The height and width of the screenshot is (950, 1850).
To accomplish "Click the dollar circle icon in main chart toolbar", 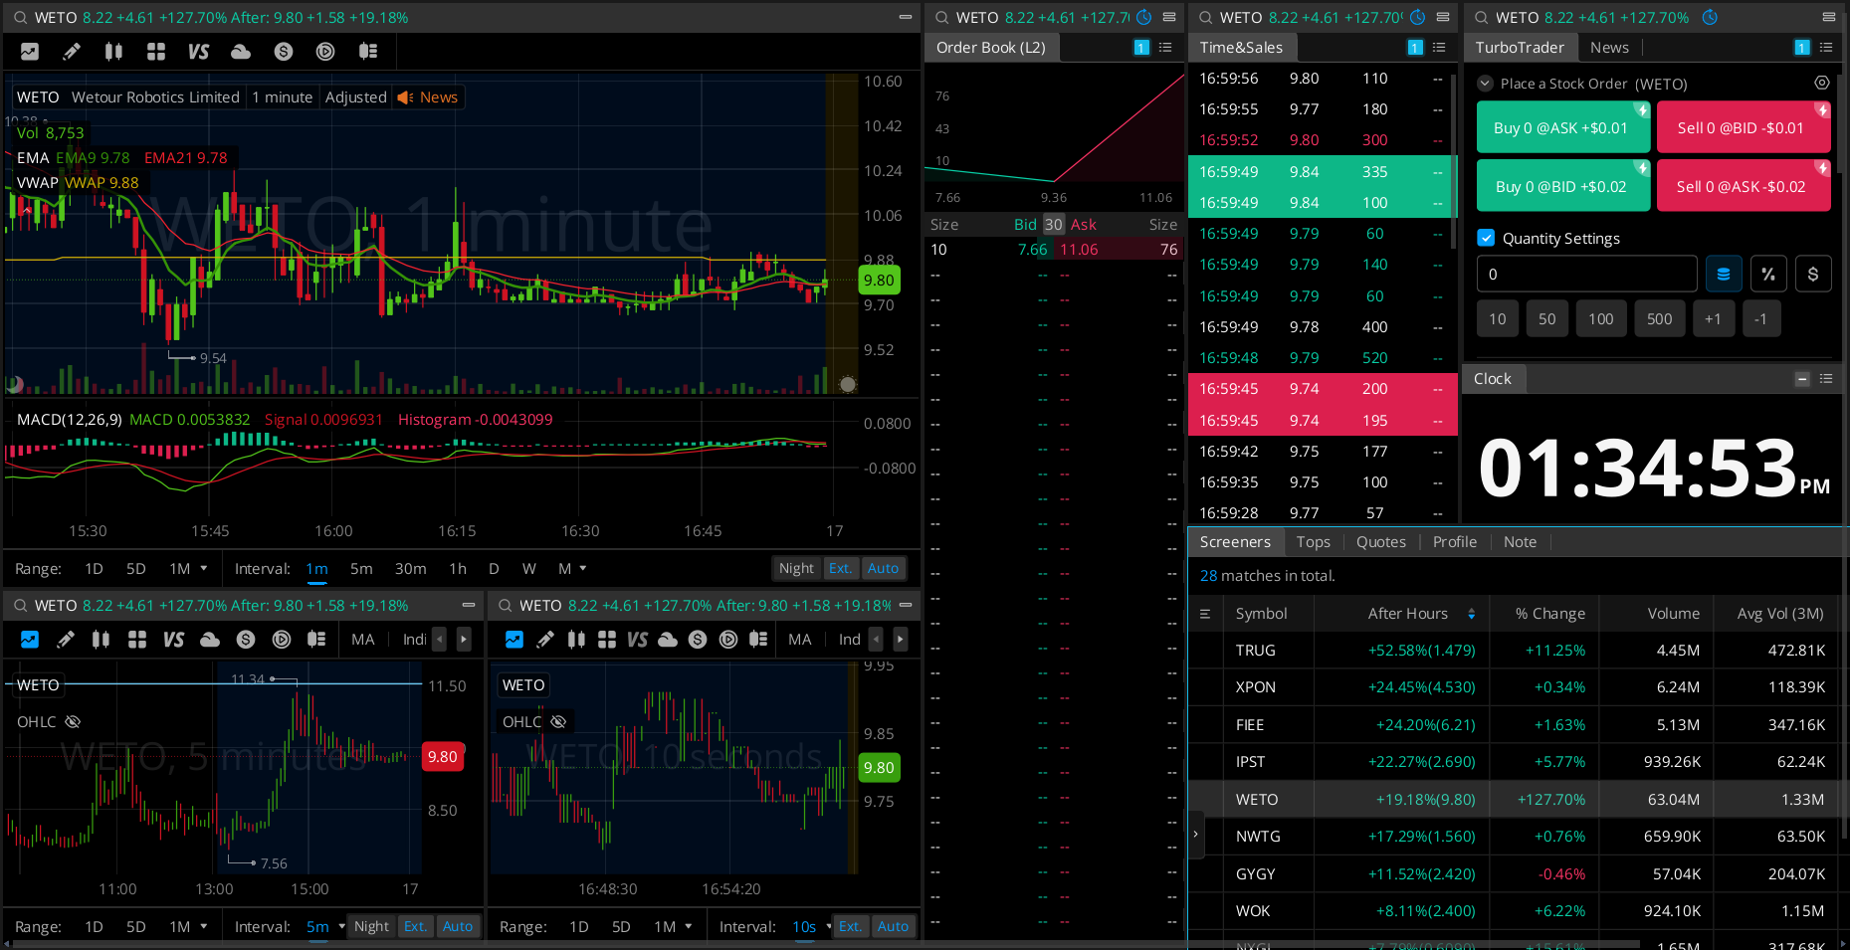I will click(x=284, y=52).
